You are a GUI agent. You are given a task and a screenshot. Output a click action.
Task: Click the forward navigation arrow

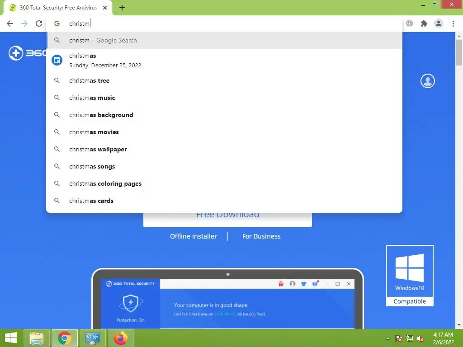pyautogui.click(x=24, y=23)
